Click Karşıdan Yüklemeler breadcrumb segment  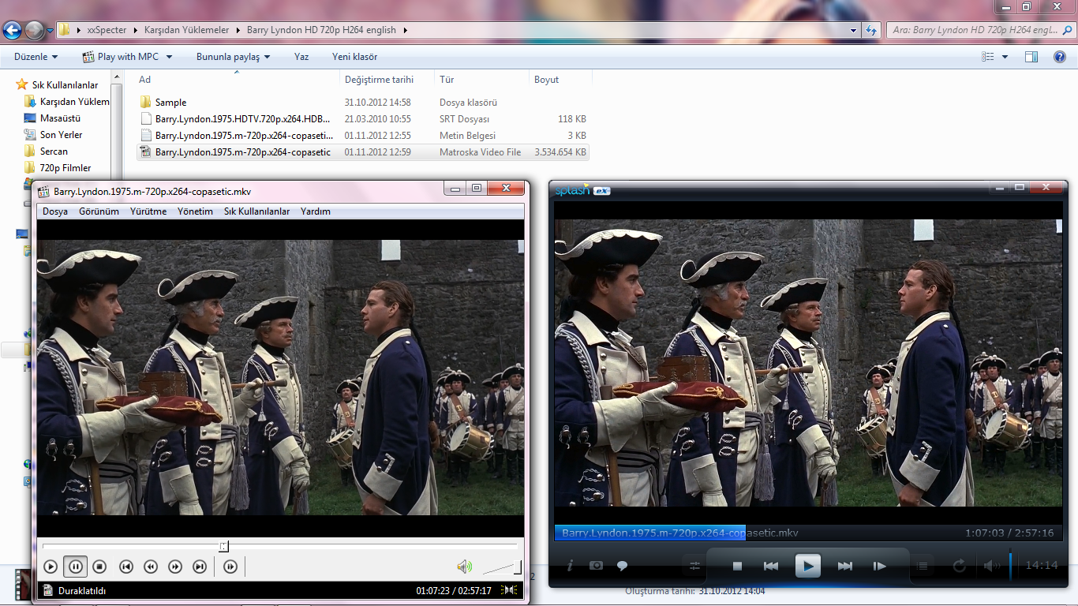(186, 30)
